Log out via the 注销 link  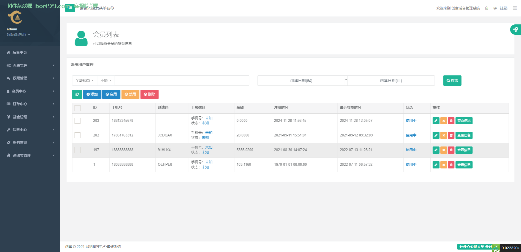(x=501, y=8)
